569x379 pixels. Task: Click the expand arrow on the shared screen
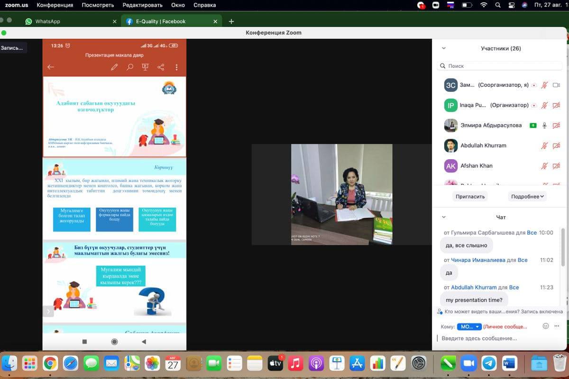[48, 311]
